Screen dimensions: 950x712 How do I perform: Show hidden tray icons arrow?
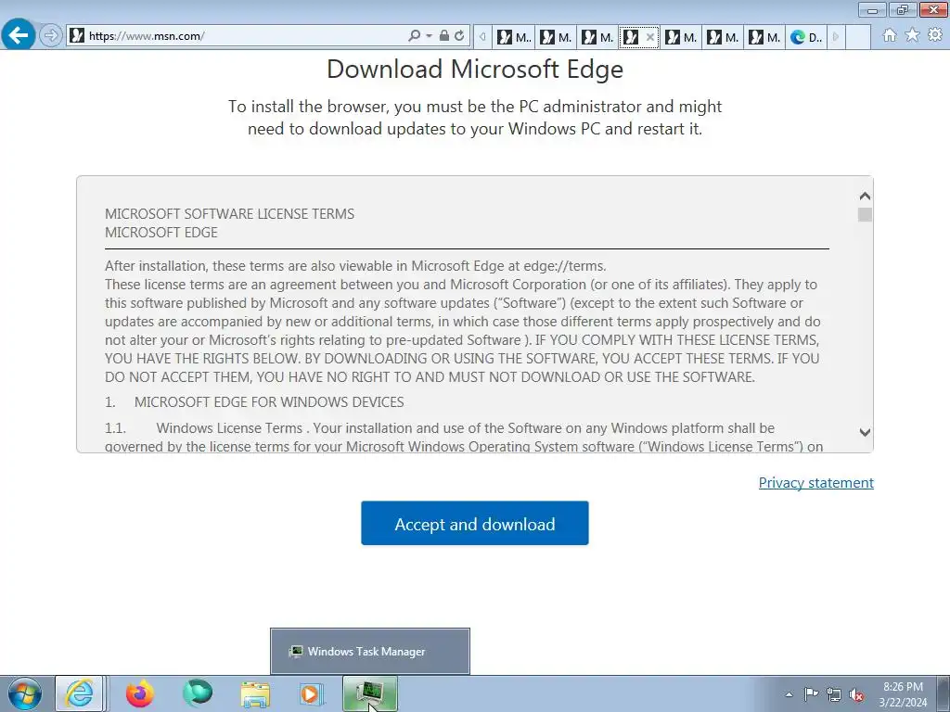(789, 694)
